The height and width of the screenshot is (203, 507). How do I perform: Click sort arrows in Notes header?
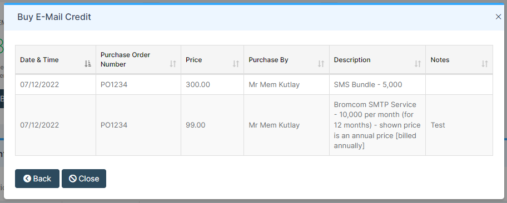pos(484,64)
